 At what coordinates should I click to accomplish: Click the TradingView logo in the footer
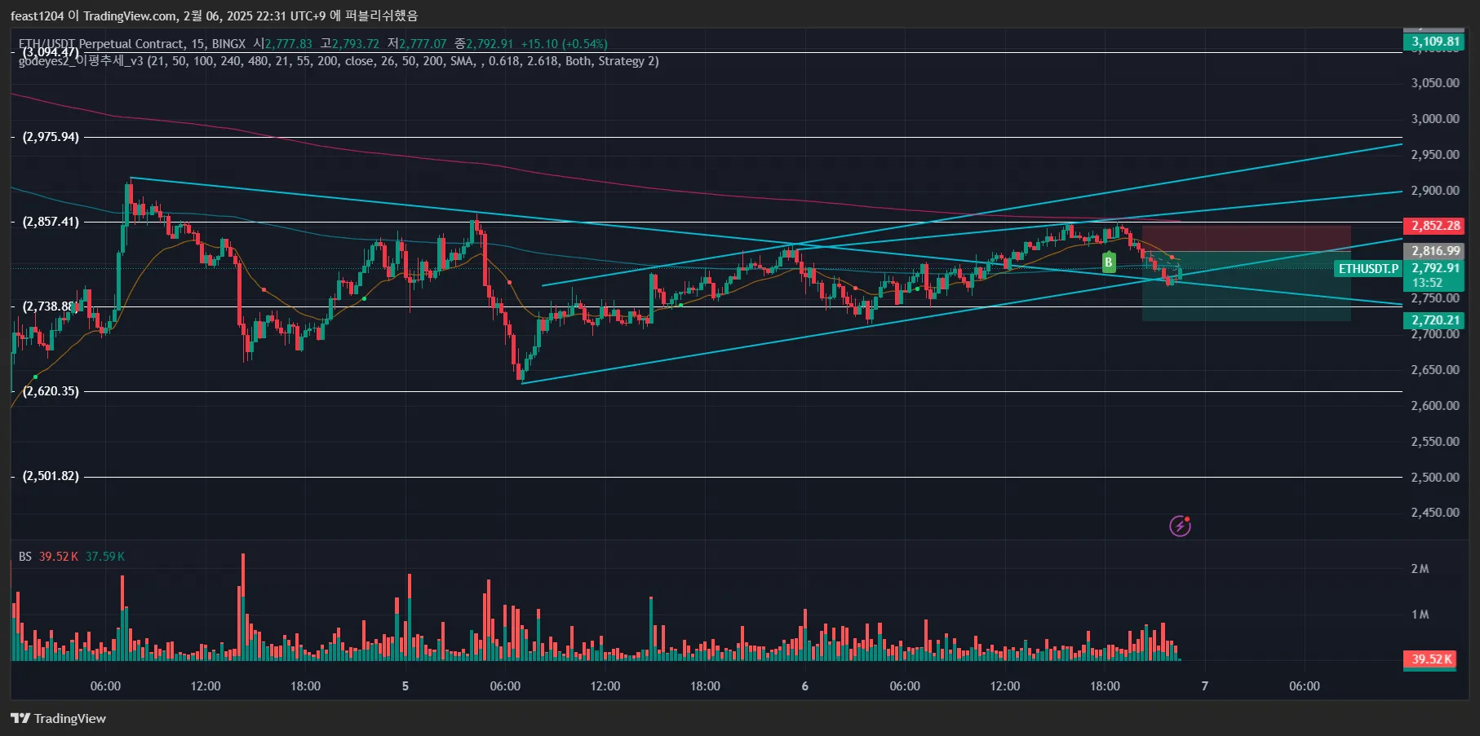(58, 718)
